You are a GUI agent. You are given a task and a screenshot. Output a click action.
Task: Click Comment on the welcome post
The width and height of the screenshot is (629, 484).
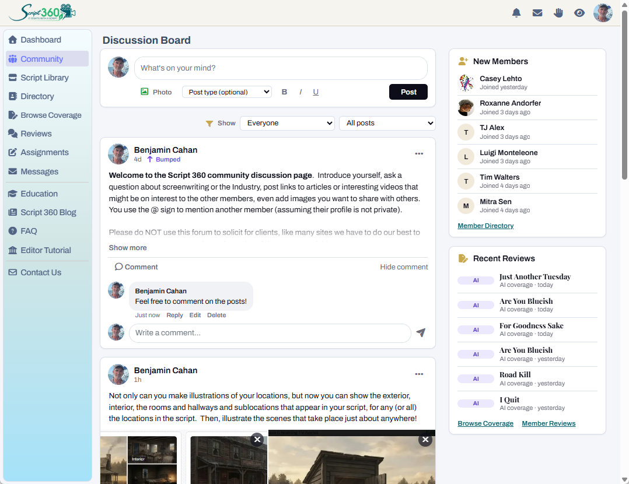[x=137, y=267]
